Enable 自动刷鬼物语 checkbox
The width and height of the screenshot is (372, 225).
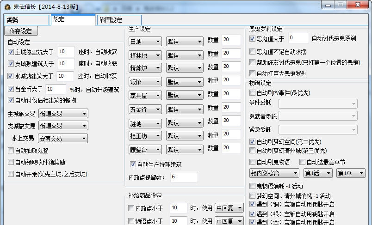pos(252,162)
